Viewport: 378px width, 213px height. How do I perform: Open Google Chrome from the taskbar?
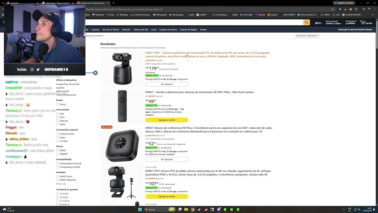click(193, 209)
